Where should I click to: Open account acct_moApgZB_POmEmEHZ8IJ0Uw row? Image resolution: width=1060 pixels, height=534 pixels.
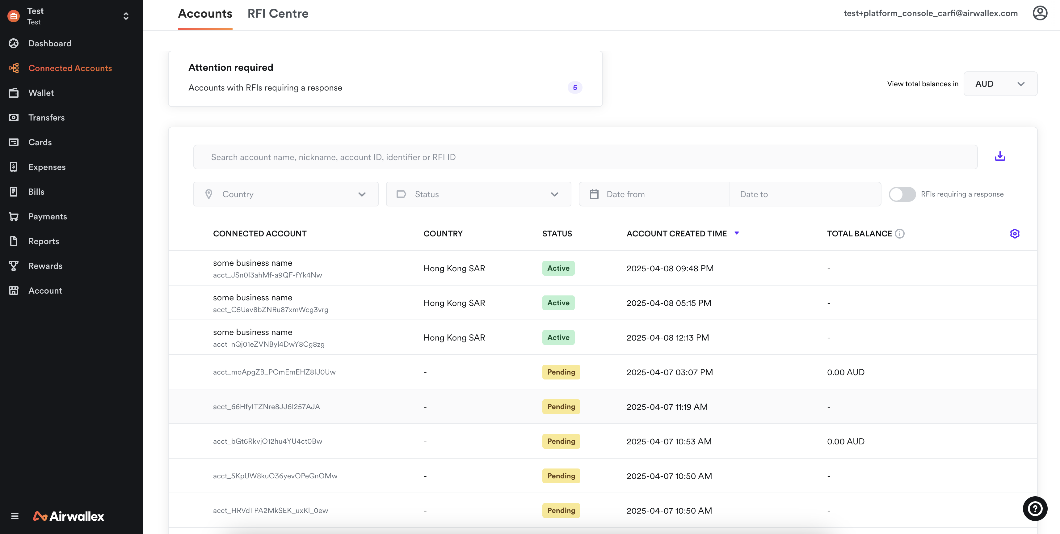tap(274, 372)
